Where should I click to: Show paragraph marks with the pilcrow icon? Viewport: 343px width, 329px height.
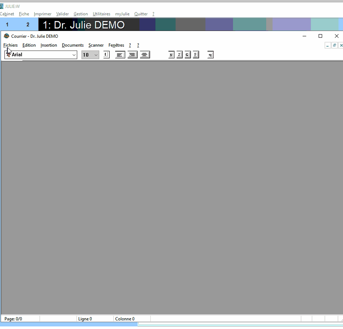pos(210,55)
